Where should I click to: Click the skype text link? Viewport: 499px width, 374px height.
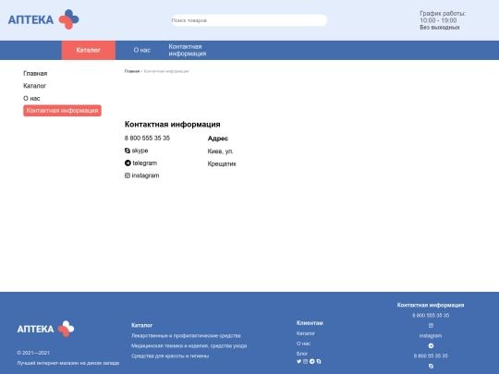(140, 151)
